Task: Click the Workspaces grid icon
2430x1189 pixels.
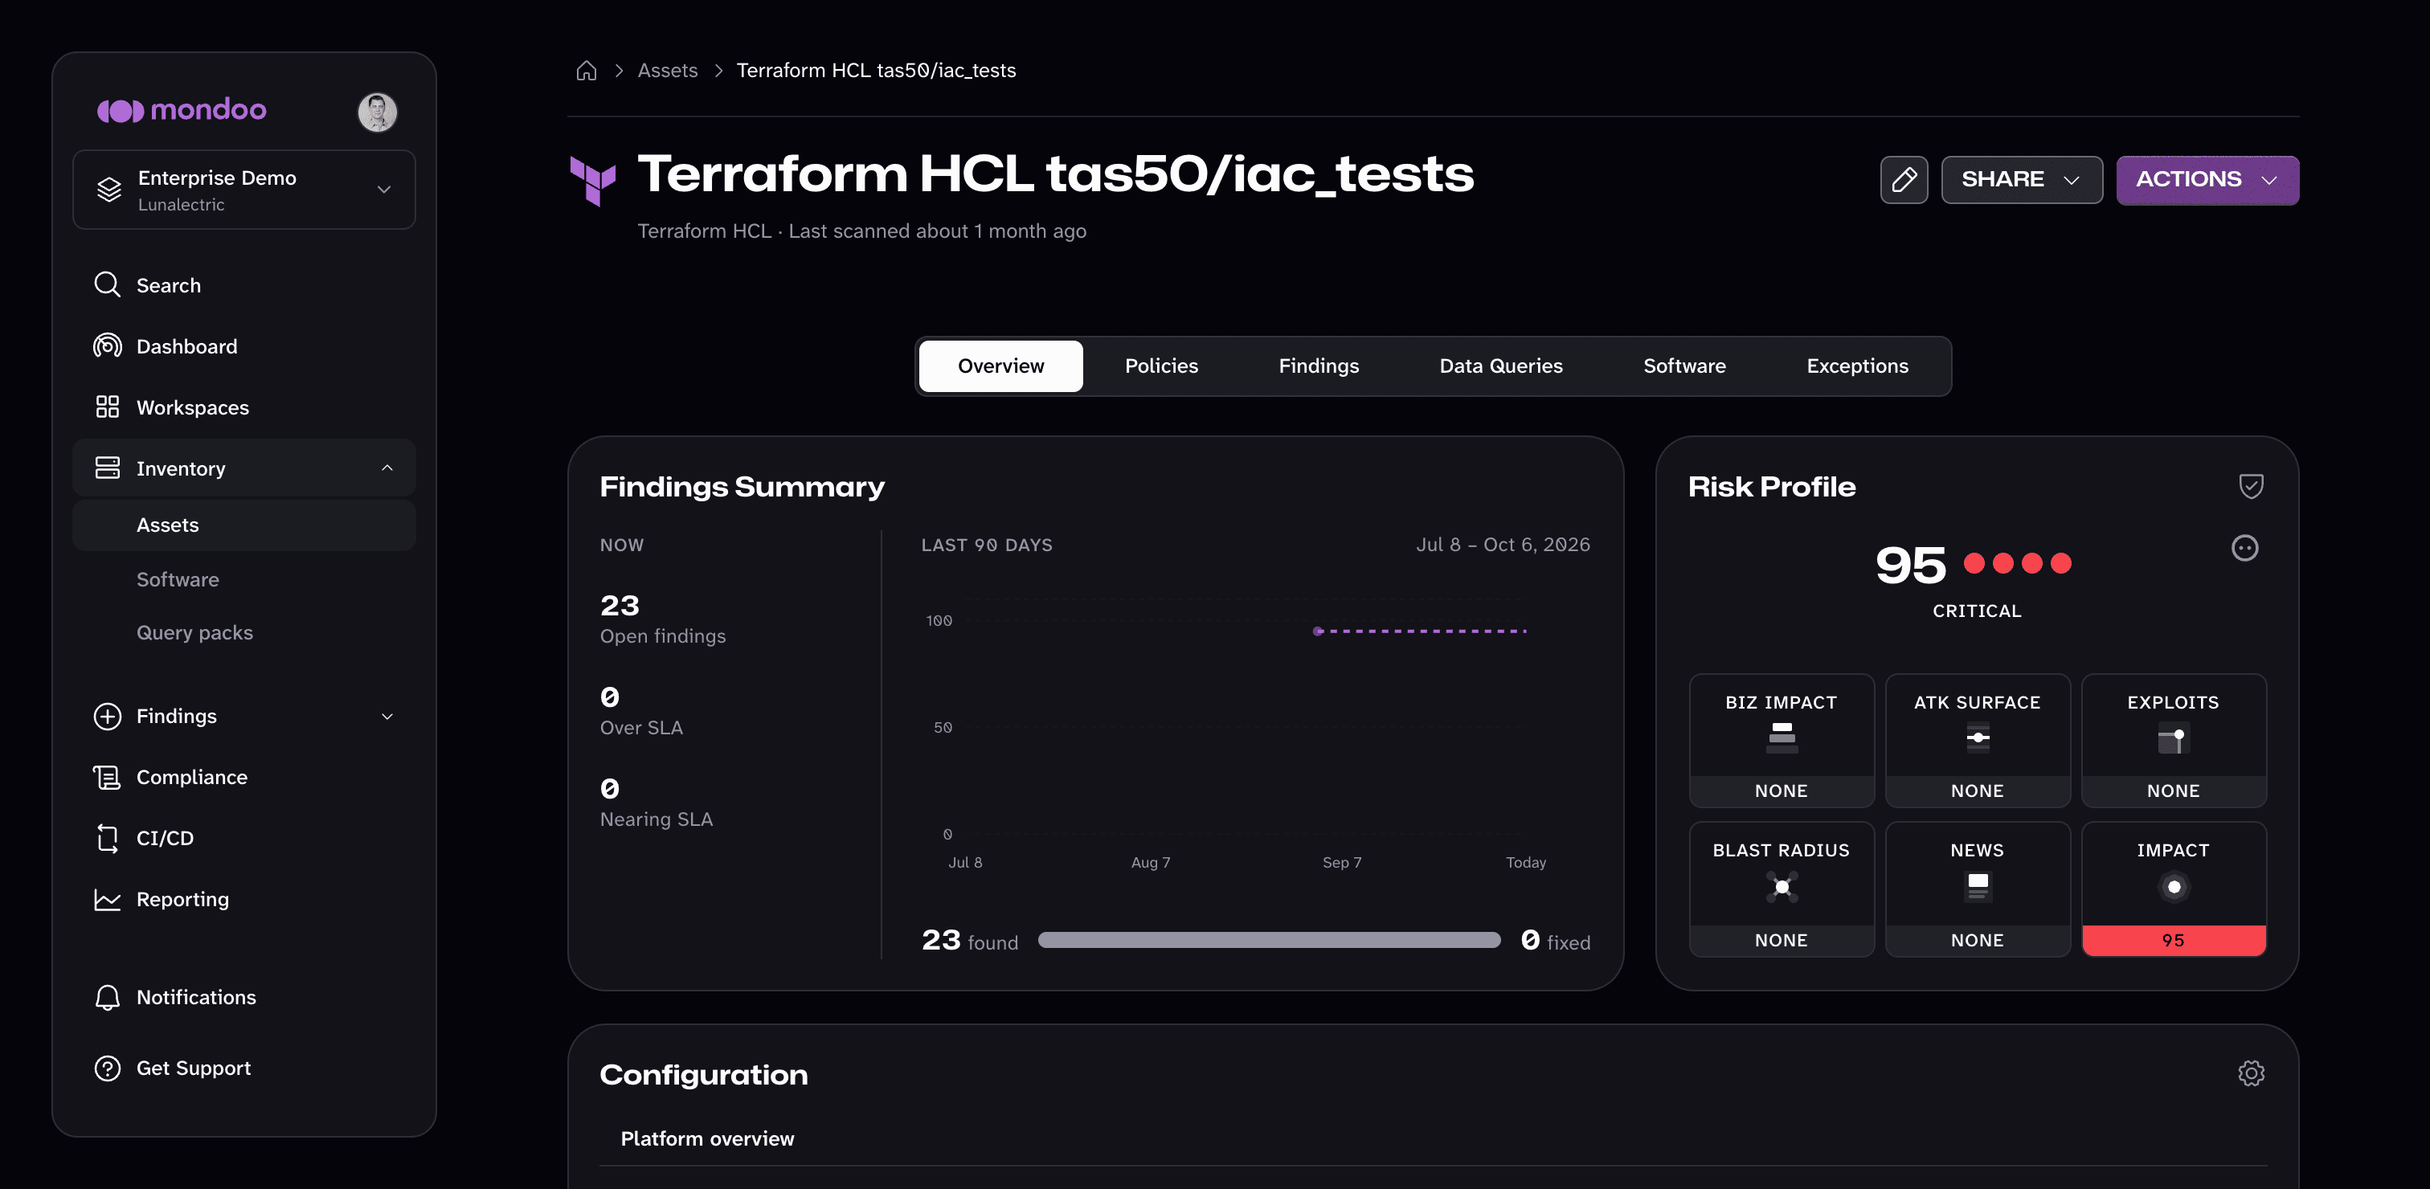Action: 108,407
